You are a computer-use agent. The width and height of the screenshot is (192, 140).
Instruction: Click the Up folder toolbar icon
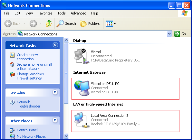[x=49, y=23]
